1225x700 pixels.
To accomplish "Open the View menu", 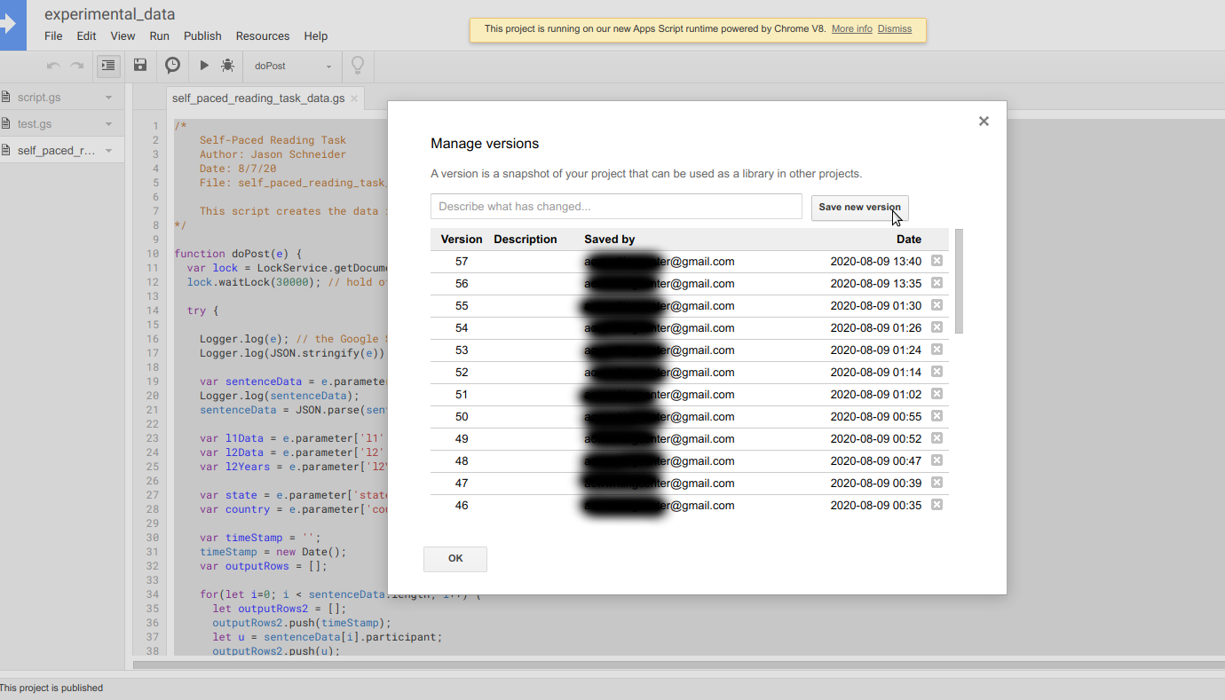I will tap(122, 36).
